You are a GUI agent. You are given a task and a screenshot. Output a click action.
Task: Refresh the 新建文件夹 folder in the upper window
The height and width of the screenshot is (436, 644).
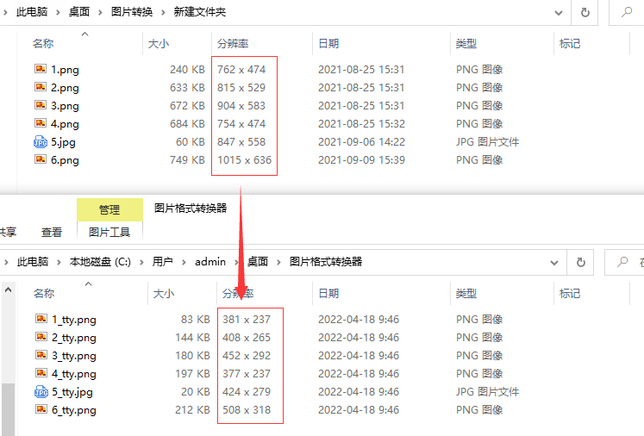585,13
